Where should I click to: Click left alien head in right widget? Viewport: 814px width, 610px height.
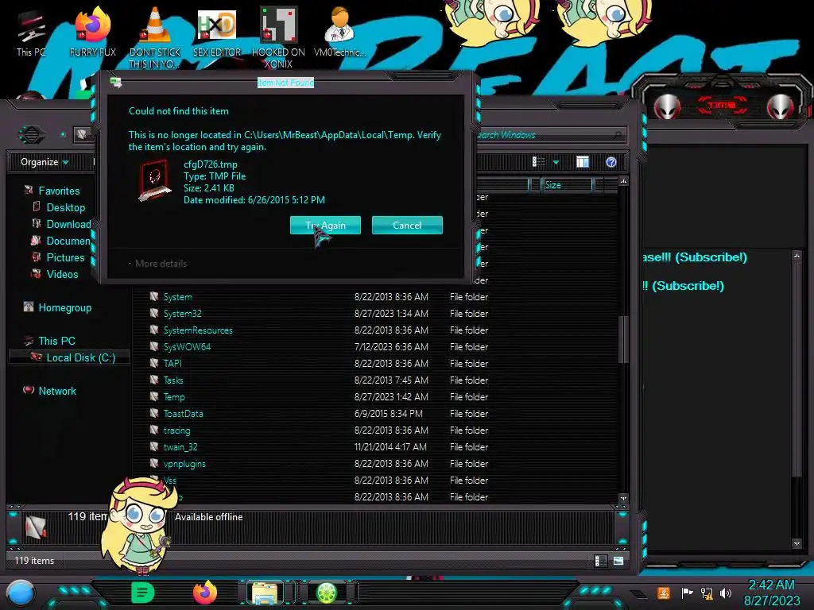[667, 107]
